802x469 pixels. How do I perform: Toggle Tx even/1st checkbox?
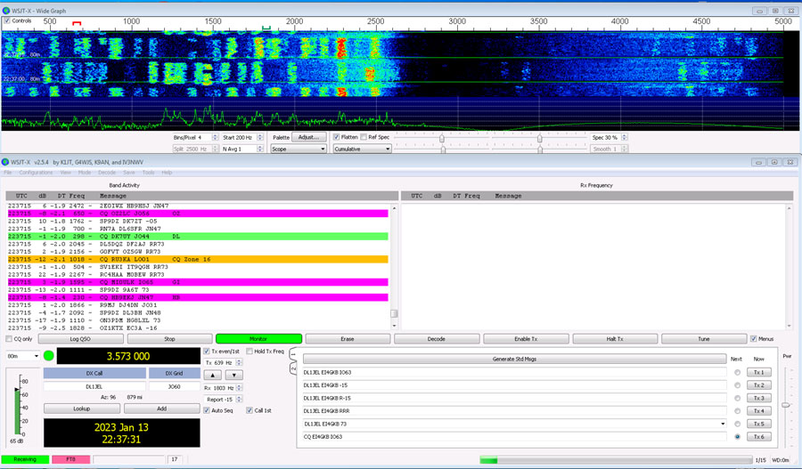point(207,351)
